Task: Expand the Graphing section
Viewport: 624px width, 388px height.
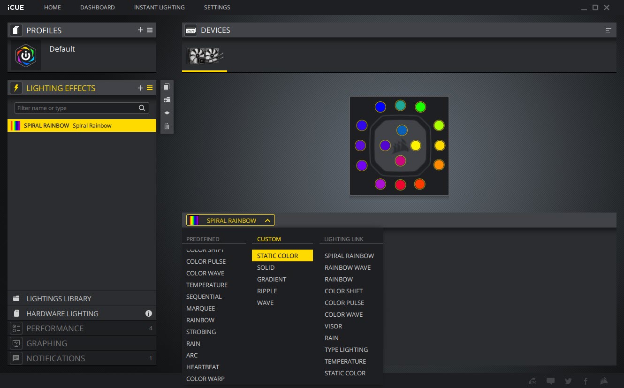Action: 82,343
